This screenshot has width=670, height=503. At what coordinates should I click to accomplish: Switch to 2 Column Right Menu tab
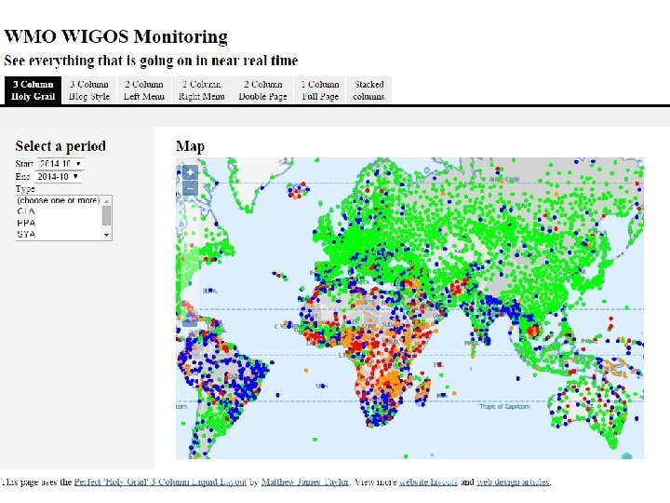[201, 90]
